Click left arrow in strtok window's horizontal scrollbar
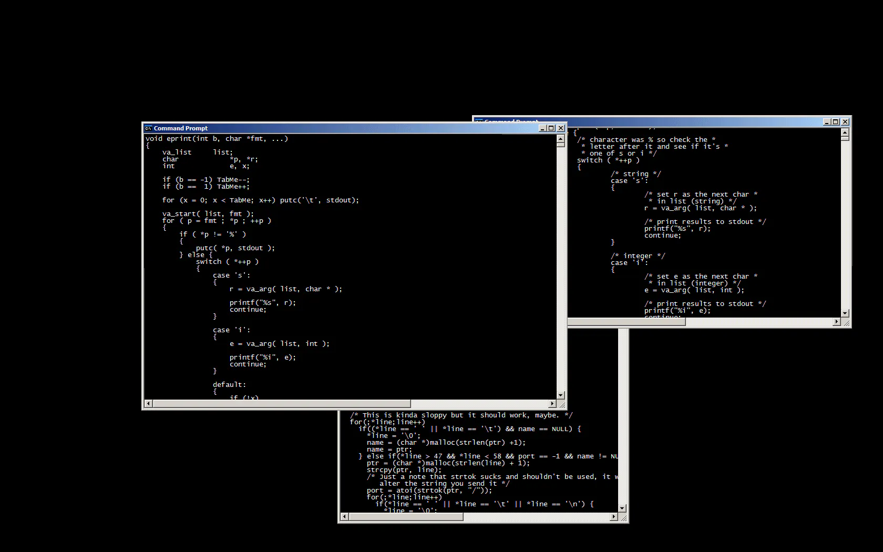 (x=345, y=517)
